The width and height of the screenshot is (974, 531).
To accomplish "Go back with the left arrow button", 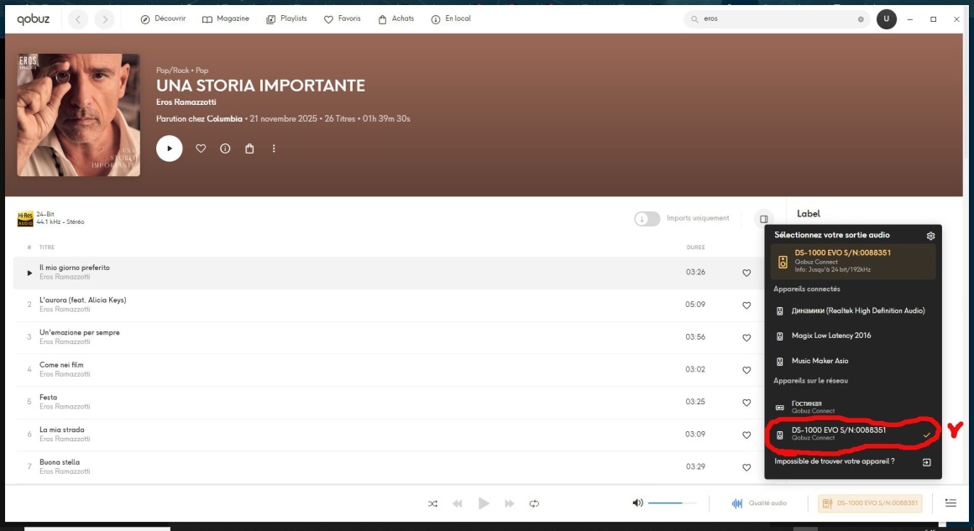I will point(77,19).
